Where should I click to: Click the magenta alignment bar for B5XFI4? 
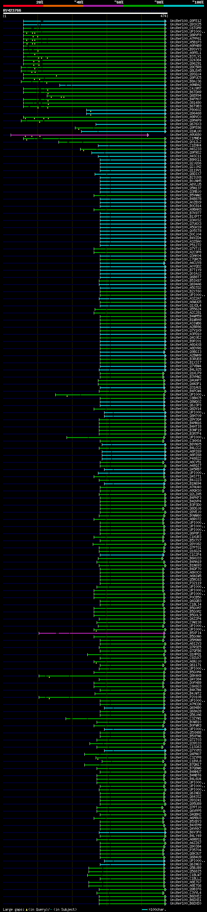coord(102,633)
